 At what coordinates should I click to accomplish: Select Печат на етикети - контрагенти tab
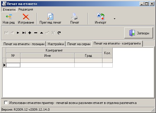[117, 43]
